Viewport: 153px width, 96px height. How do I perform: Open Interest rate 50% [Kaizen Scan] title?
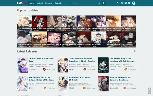click(x=41, y=60)
